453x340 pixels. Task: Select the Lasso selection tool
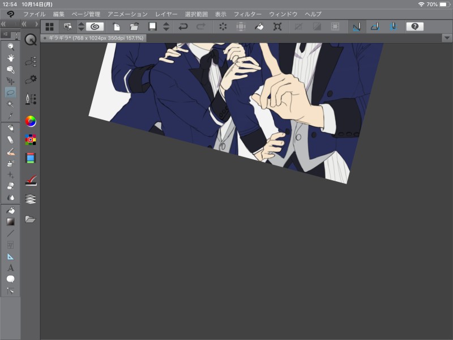10,92
